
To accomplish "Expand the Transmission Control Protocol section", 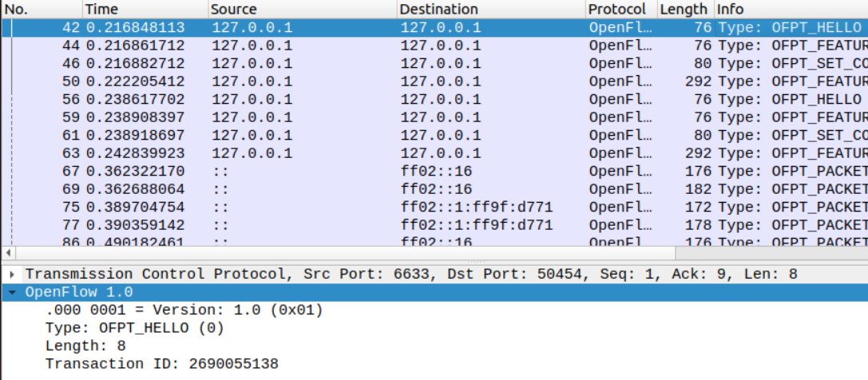I will [11, 275].
